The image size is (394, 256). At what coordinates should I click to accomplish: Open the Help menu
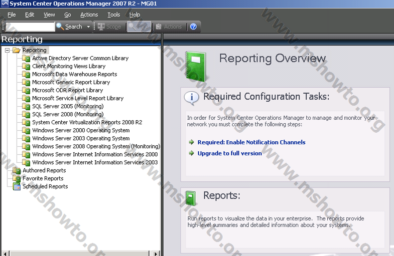point(135,15)
